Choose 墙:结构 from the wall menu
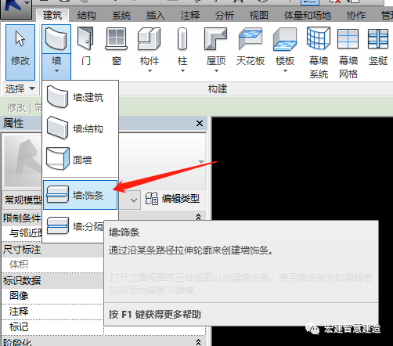This screenshot has height=346, width=393. (x=81, y=128)
